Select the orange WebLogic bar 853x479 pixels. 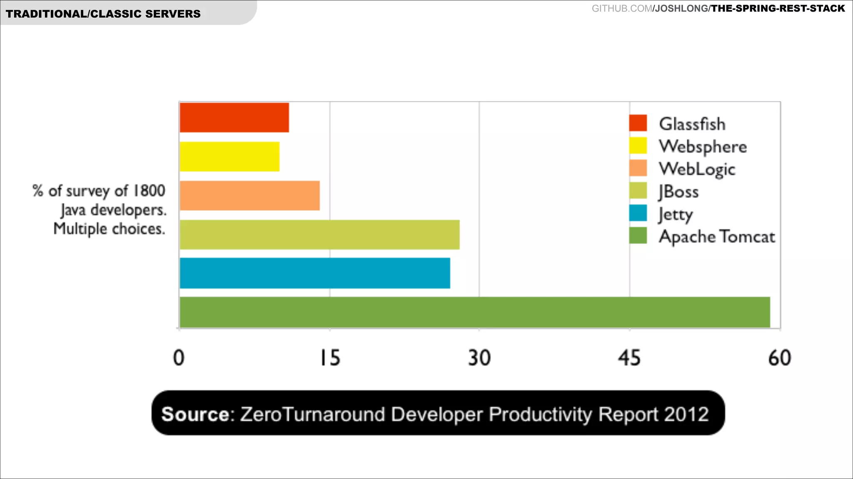click(249, 195)
